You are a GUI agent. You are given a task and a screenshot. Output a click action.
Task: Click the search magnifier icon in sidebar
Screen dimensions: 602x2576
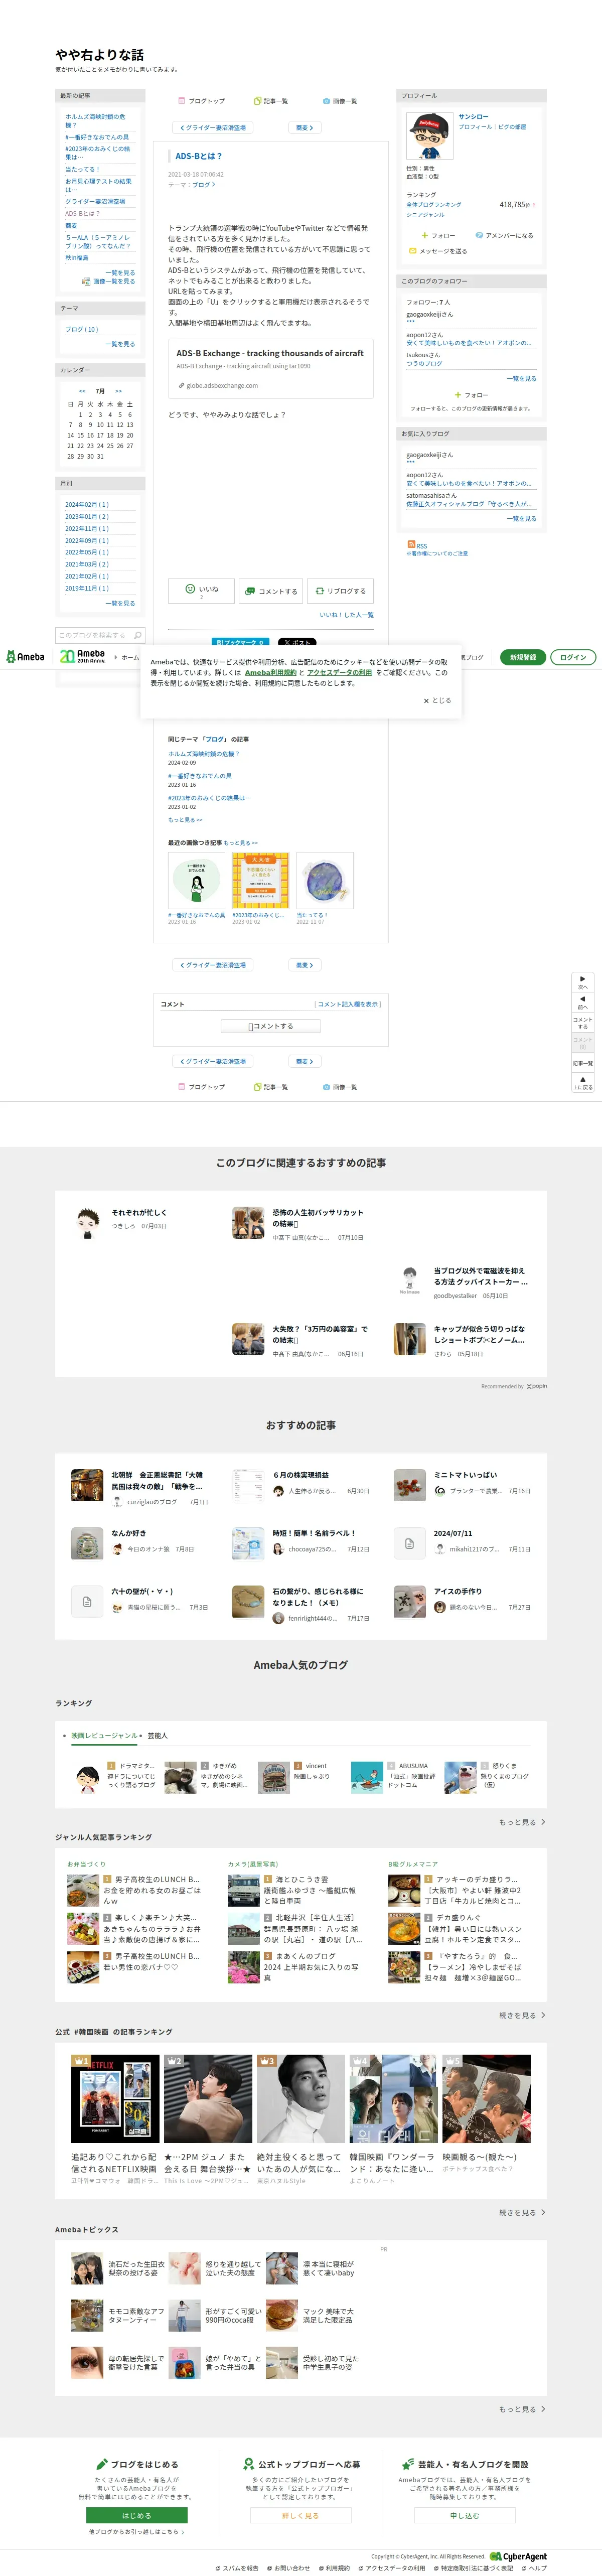coord(138,635)
